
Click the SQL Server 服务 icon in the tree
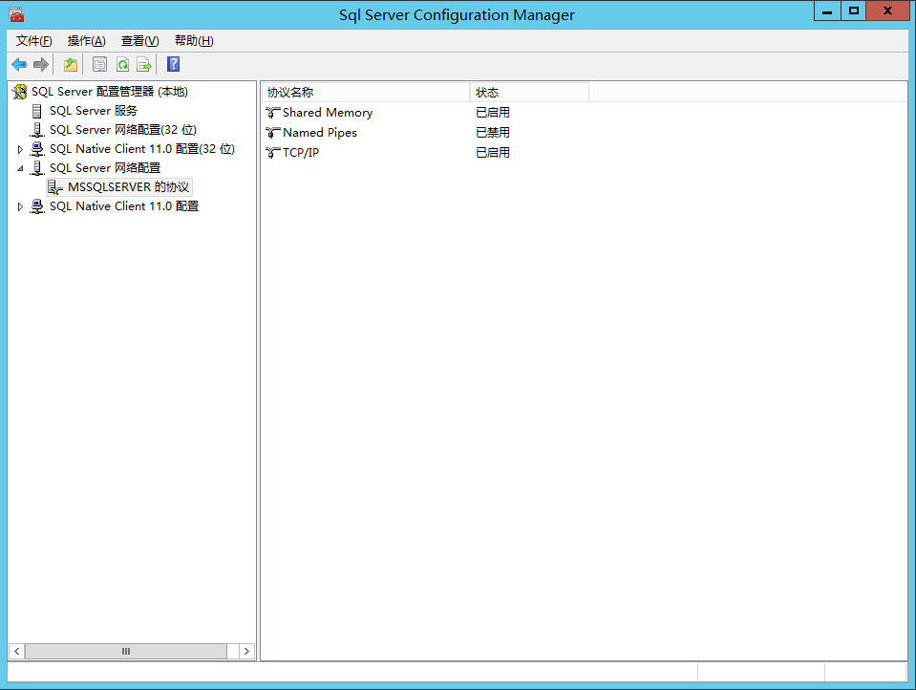tap(37, 111)
